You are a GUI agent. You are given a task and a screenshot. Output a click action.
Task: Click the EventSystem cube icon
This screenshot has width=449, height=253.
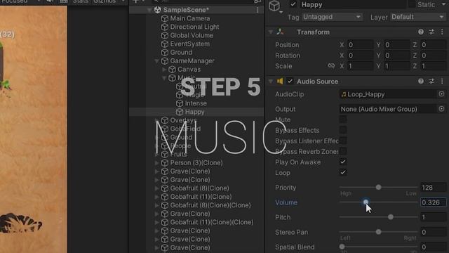point(165,44)
